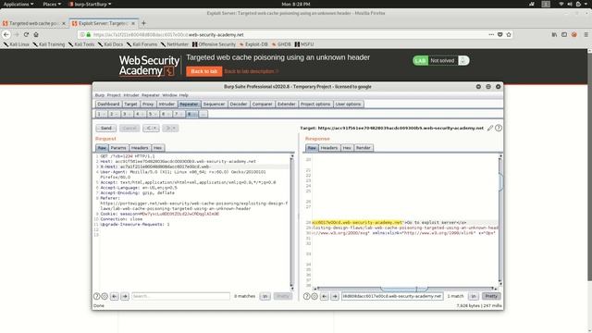This screenshot has width=592, height=333.
Task: Toggle Pretty formatting in request pane
Action: click(283, 296)
